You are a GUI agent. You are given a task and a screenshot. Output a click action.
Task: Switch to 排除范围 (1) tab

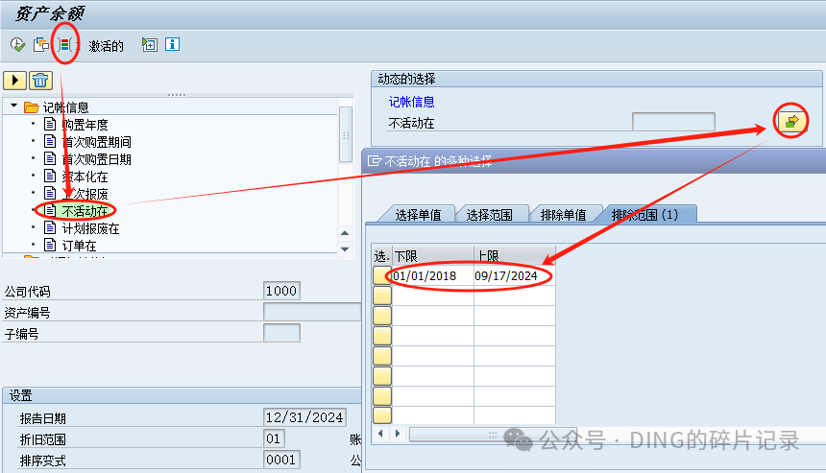point(644,215)
